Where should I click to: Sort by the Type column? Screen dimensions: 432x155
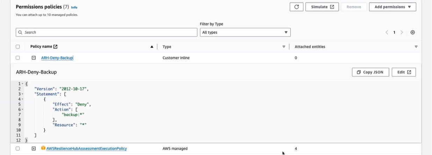(284, 47)
